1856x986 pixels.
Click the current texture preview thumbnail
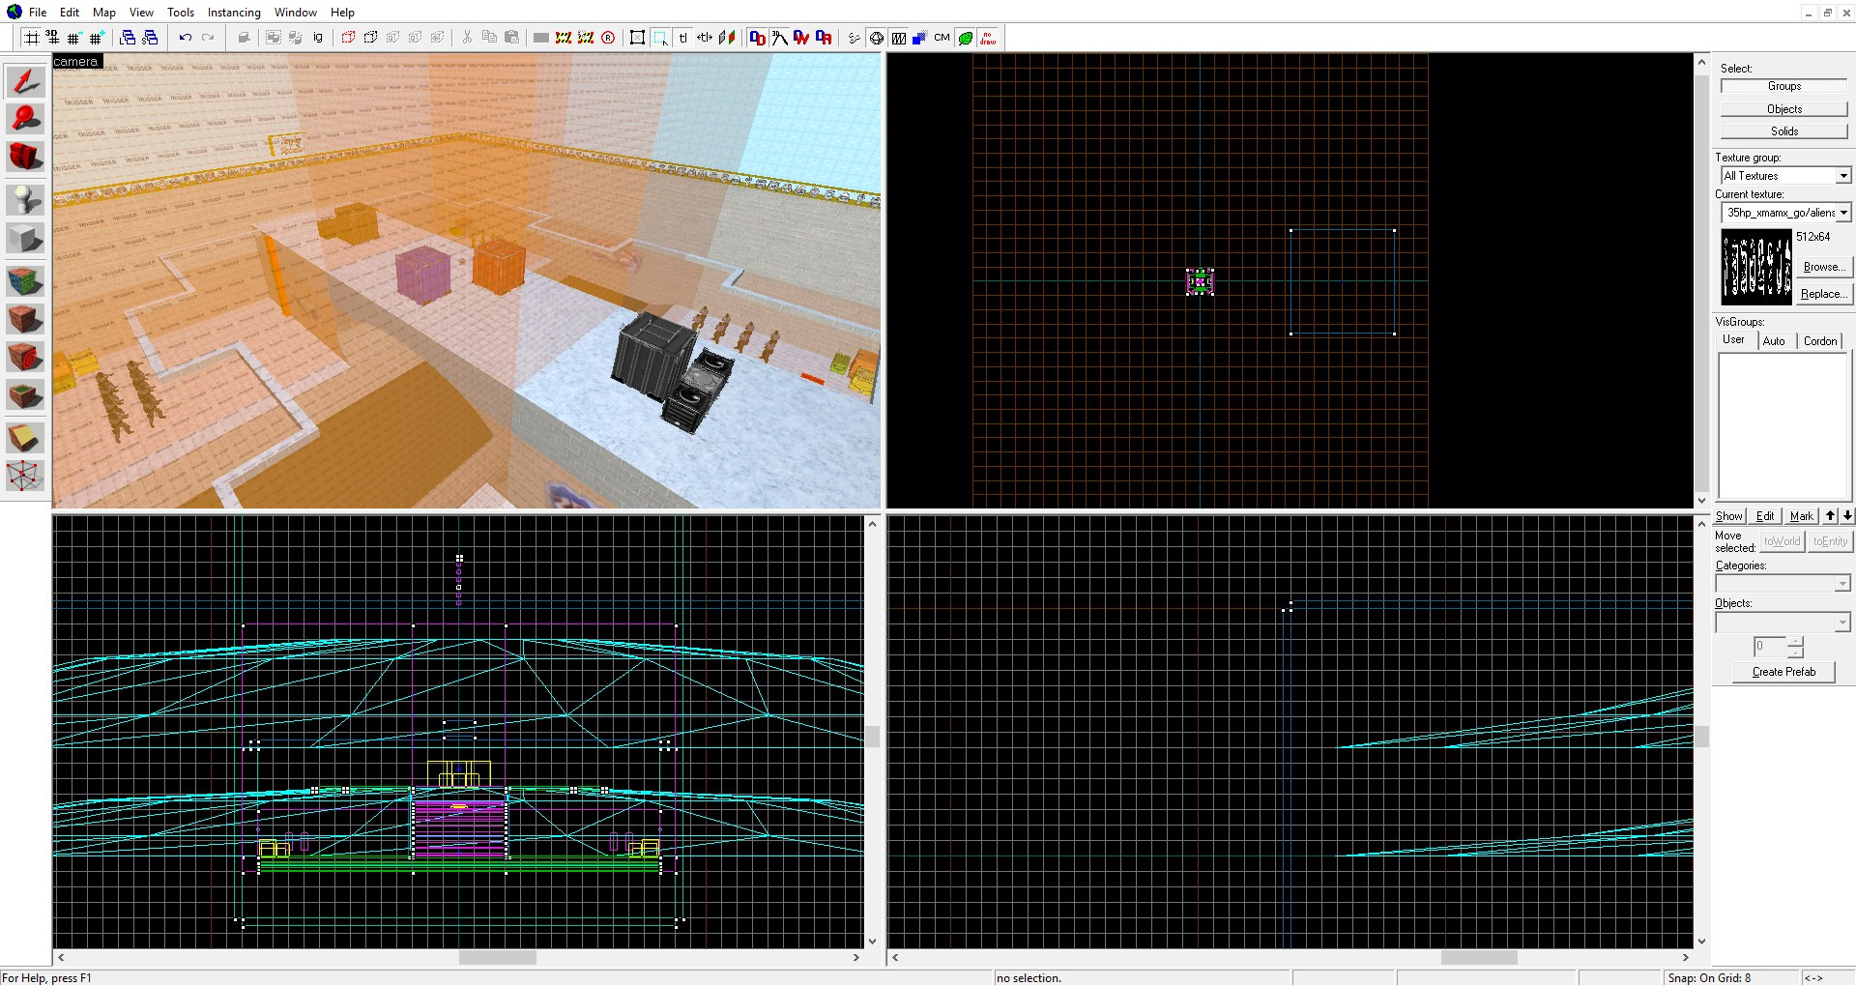point(1756,267)
